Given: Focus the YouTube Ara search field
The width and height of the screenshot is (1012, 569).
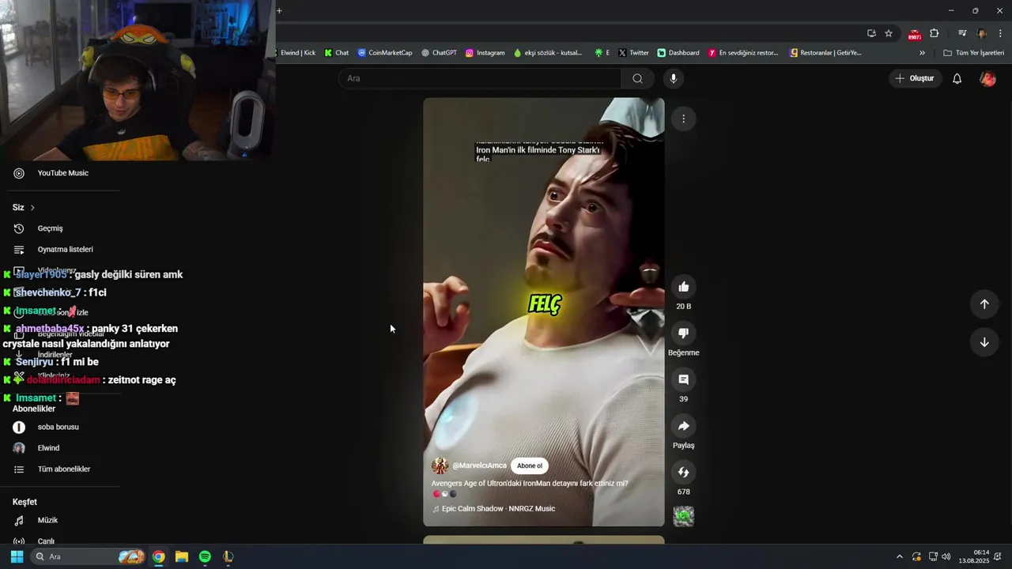Looking at the screenshot, I should [481, 78].
